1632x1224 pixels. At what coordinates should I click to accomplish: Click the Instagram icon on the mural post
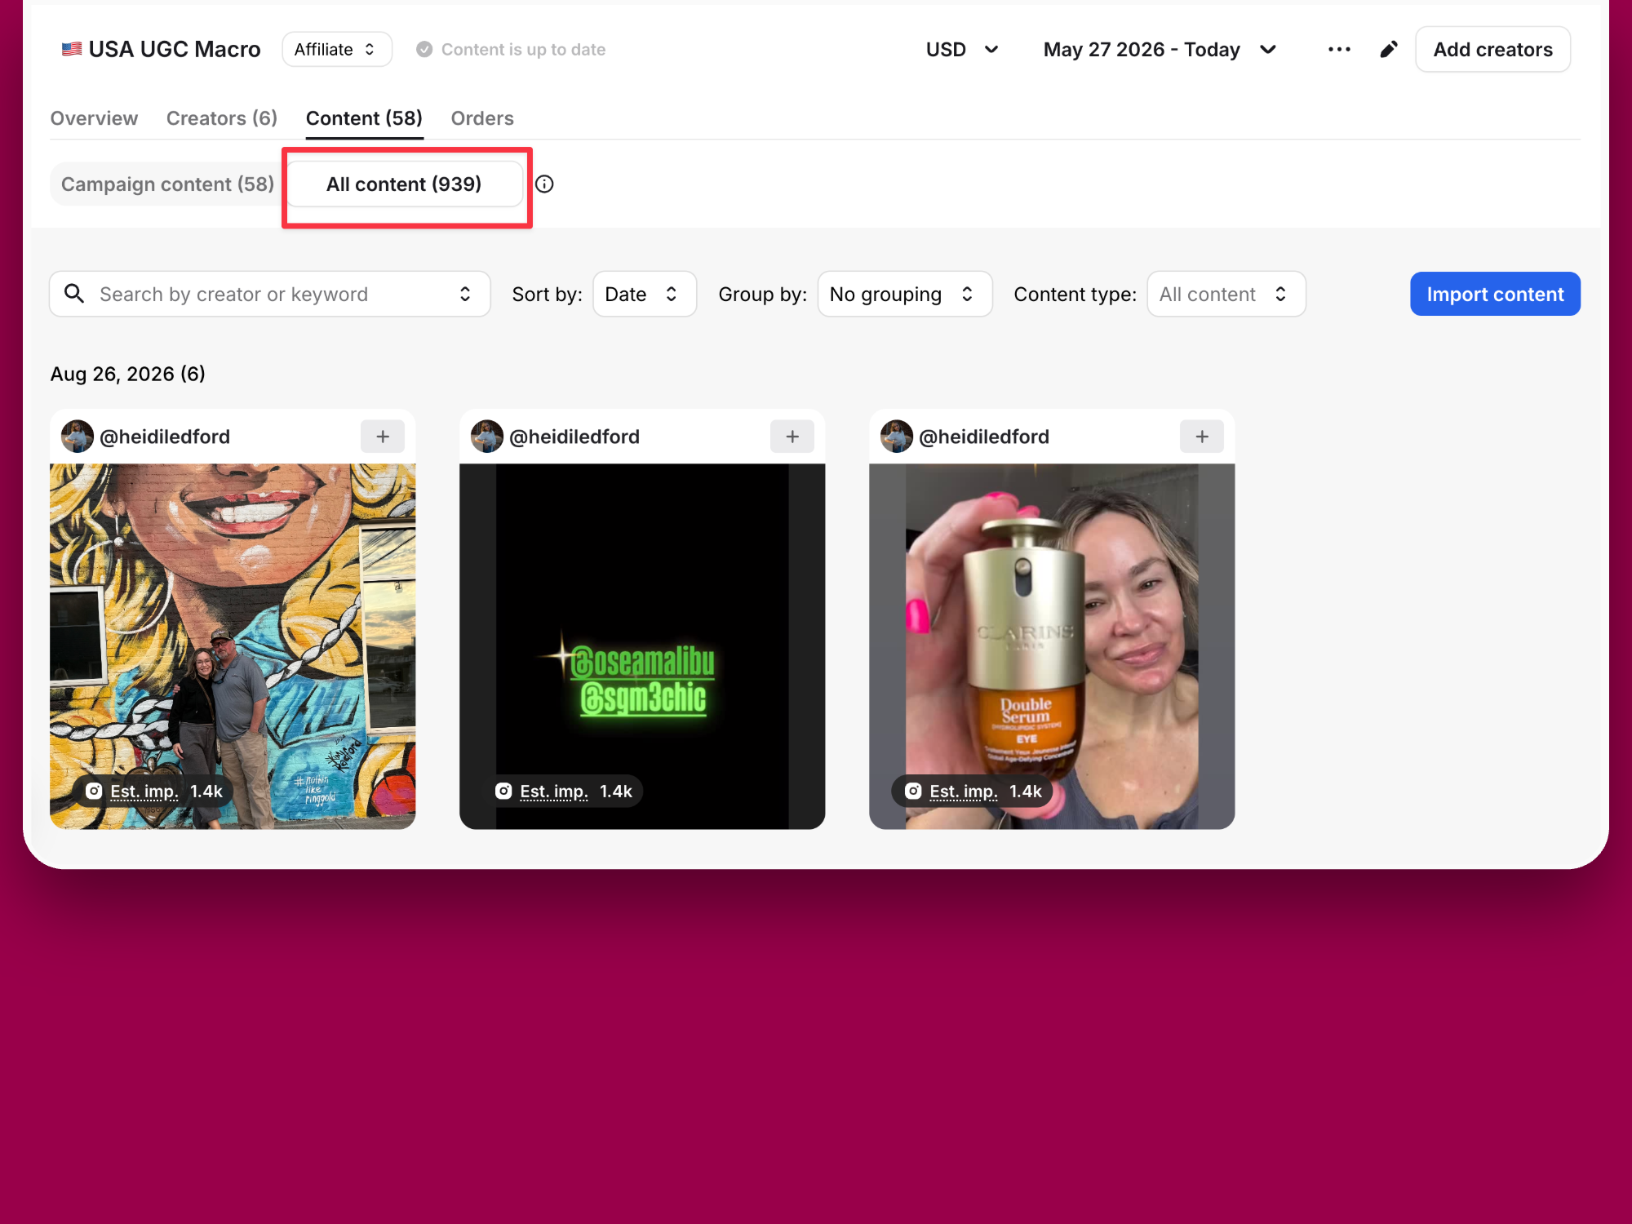tap(94, 791)
